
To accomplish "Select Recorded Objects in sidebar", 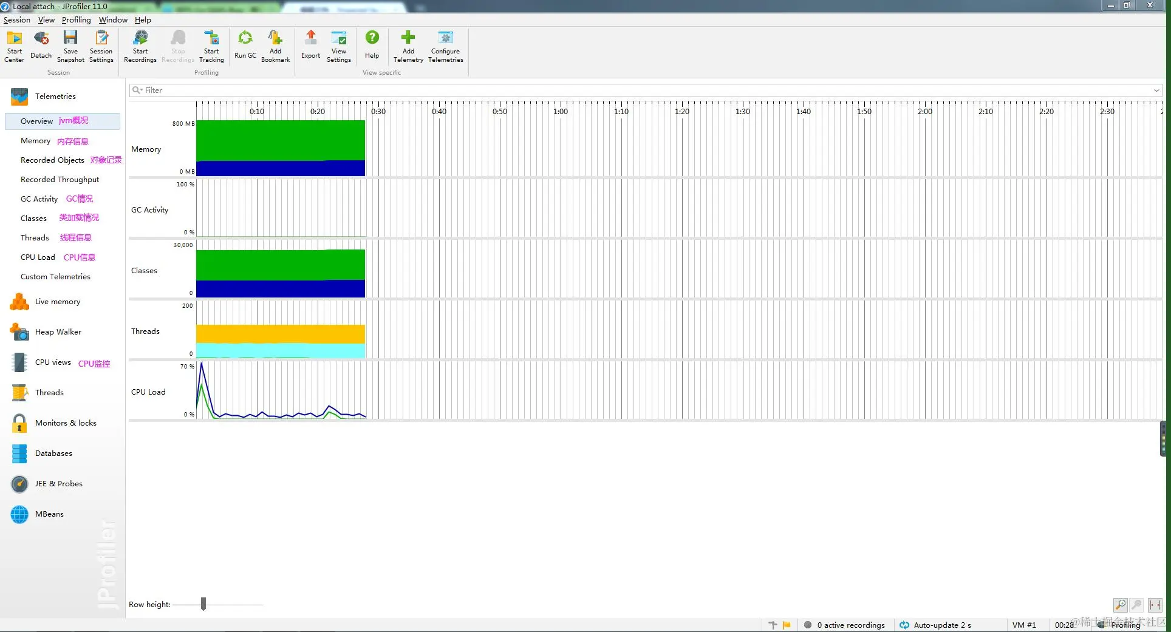I will click(52, 160).
